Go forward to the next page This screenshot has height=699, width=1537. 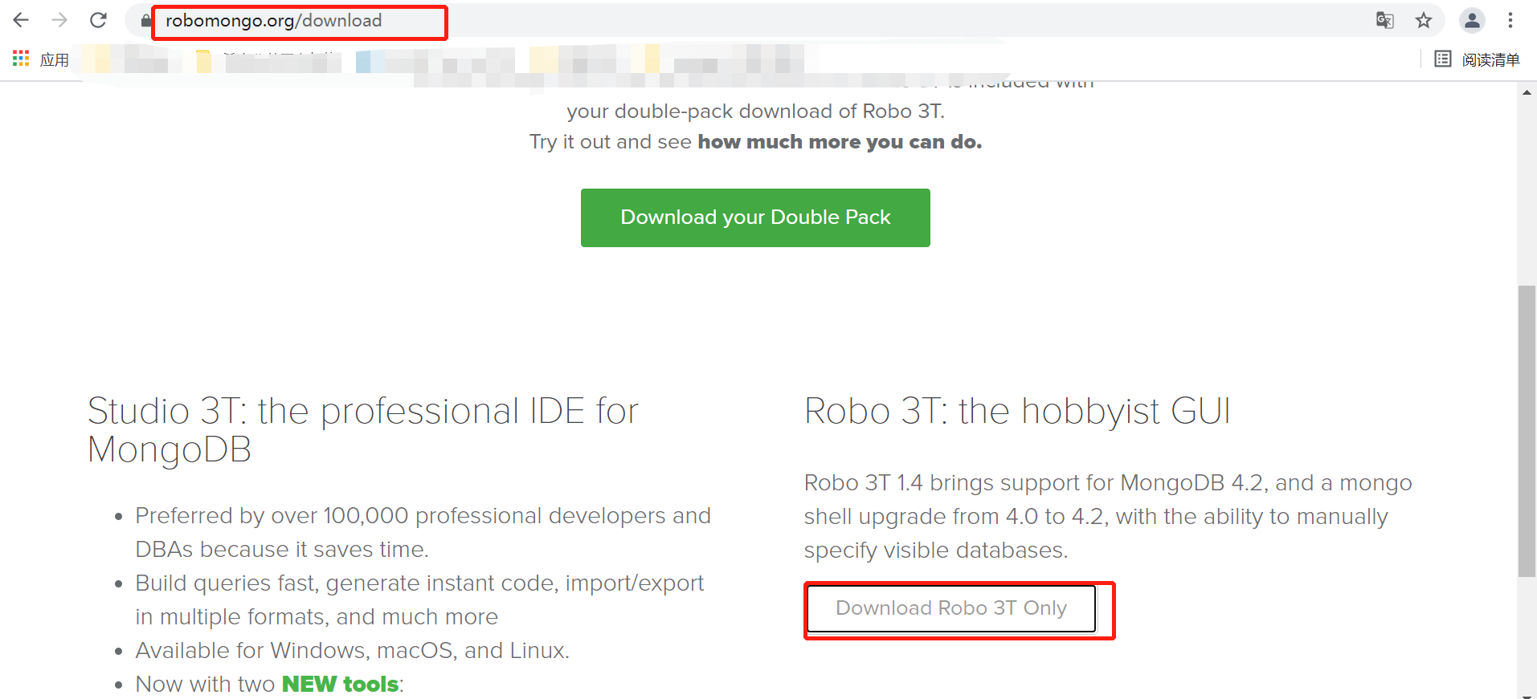tap(59, 20)
